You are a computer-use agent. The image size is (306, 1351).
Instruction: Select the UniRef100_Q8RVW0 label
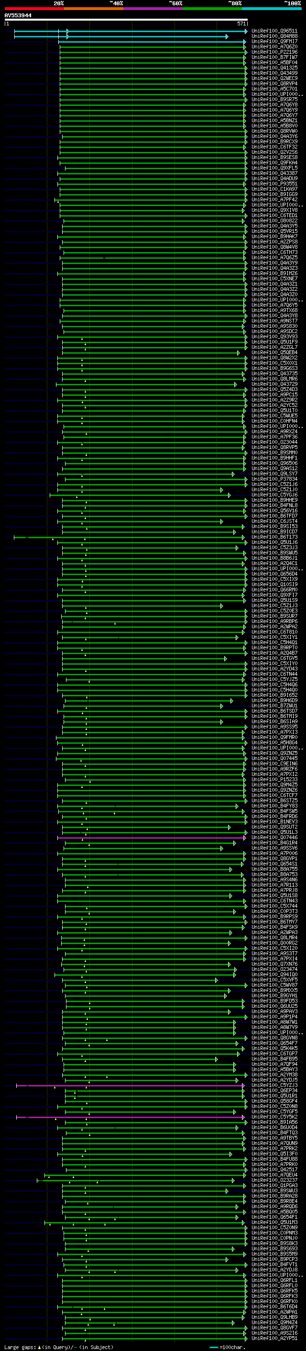274,131
